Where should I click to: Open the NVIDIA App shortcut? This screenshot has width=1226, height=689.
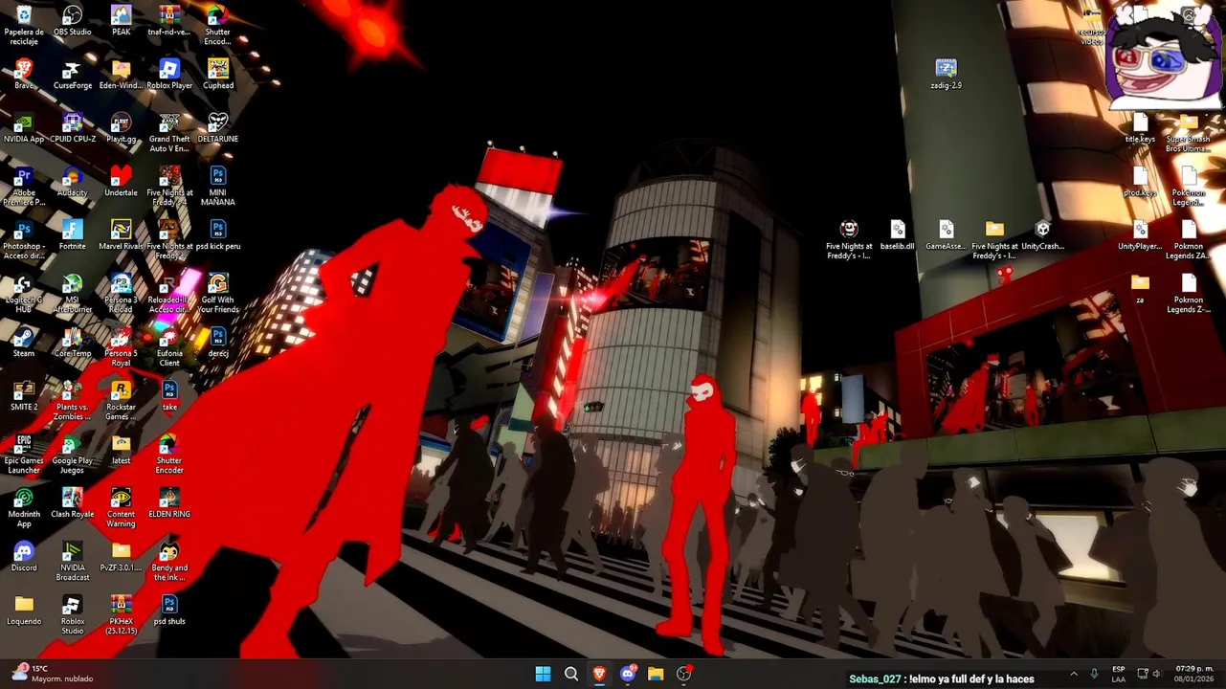click(x=24, y=127)
